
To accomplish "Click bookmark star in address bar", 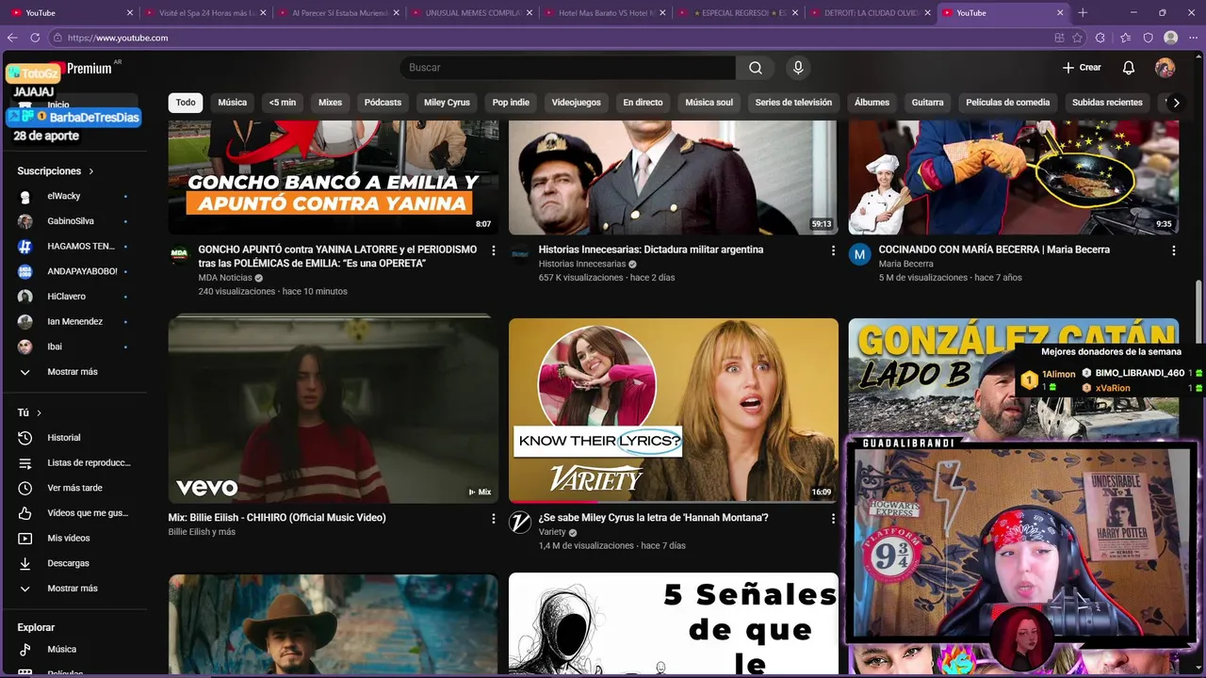I will click(1079, 38).
